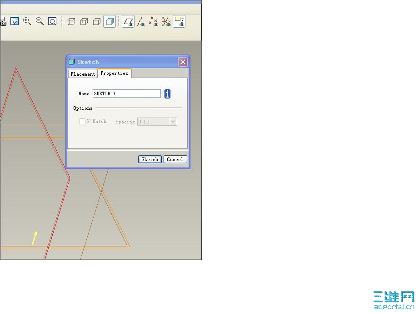Toggle coordinate systems display
Screen dimensions: 419x314
pyautogui.click(x=166, y=21)
